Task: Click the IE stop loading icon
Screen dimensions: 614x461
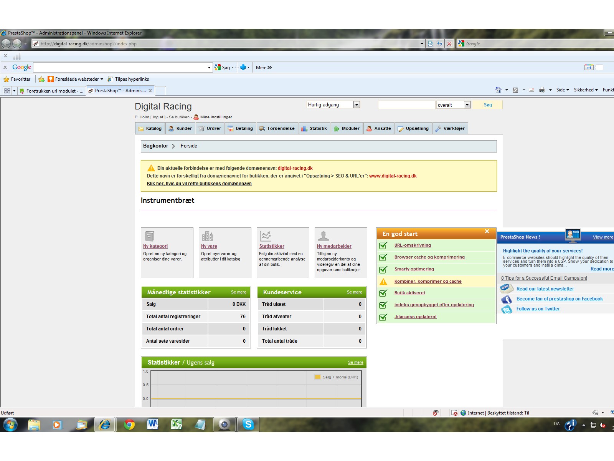Action: [449, 44]
